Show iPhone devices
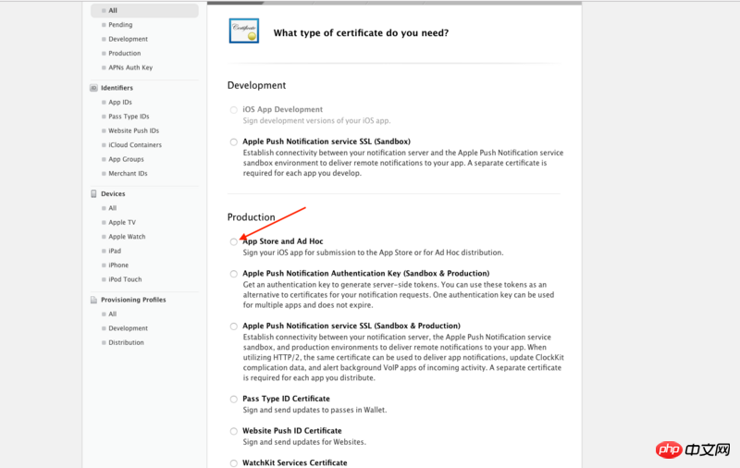 point(118,265)
